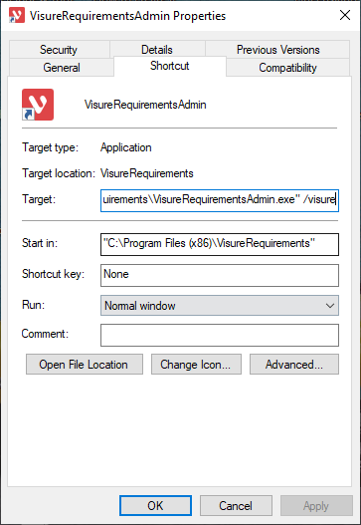The width and height of the screenshot is (361, 525).
Task: Open the Advanced... shortcut settings
Action: coord(294,365)
